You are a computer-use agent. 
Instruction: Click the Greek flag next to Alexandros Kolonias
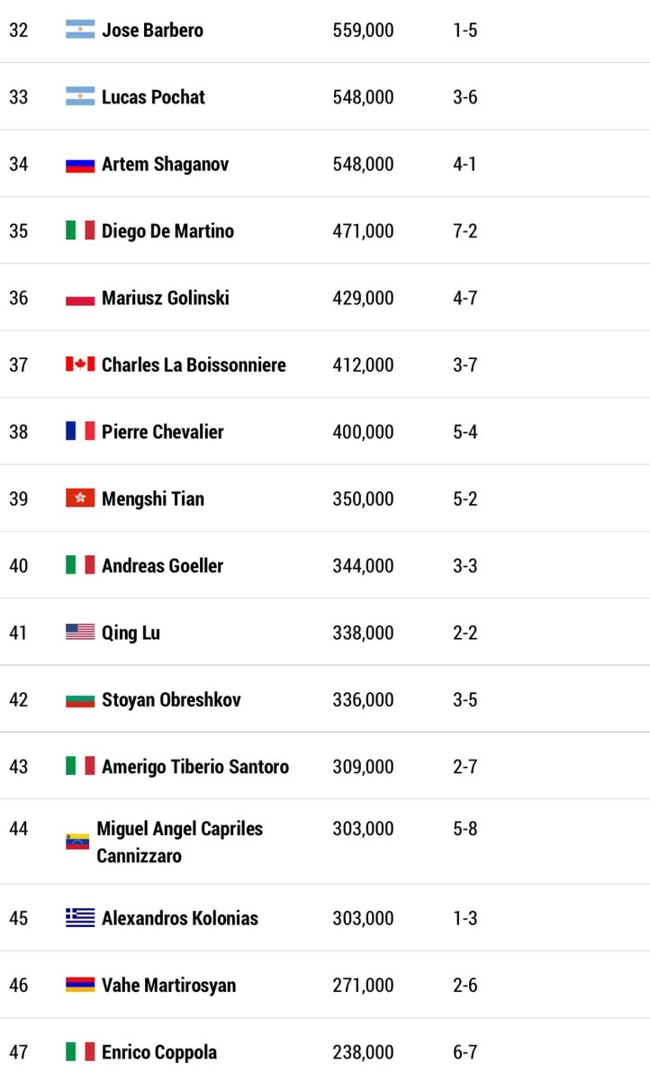pos(80,918)
